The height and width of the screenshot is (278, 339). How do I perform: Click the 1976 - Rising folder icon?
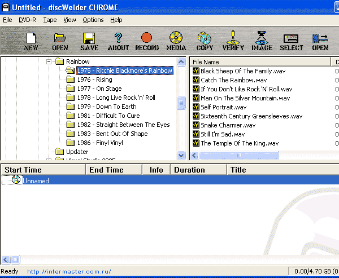point(70,80)
